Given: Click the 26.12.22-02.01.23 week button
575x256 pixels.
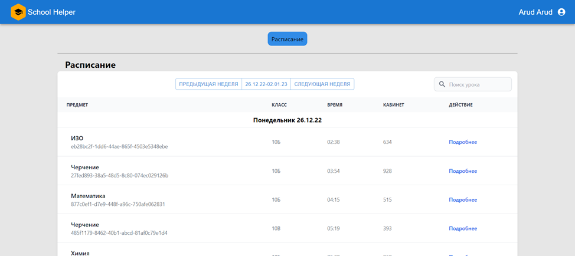Looking at the screenshot, I should 266,84.
